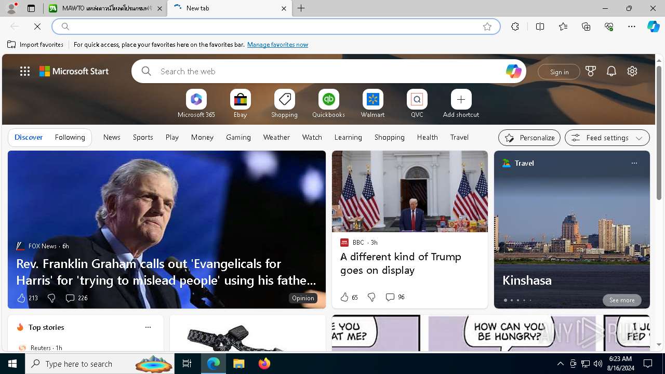The width and height of the screenshot is (665, 374).
Task: Dislike the BBC Trump article
Action: point(371,297)
